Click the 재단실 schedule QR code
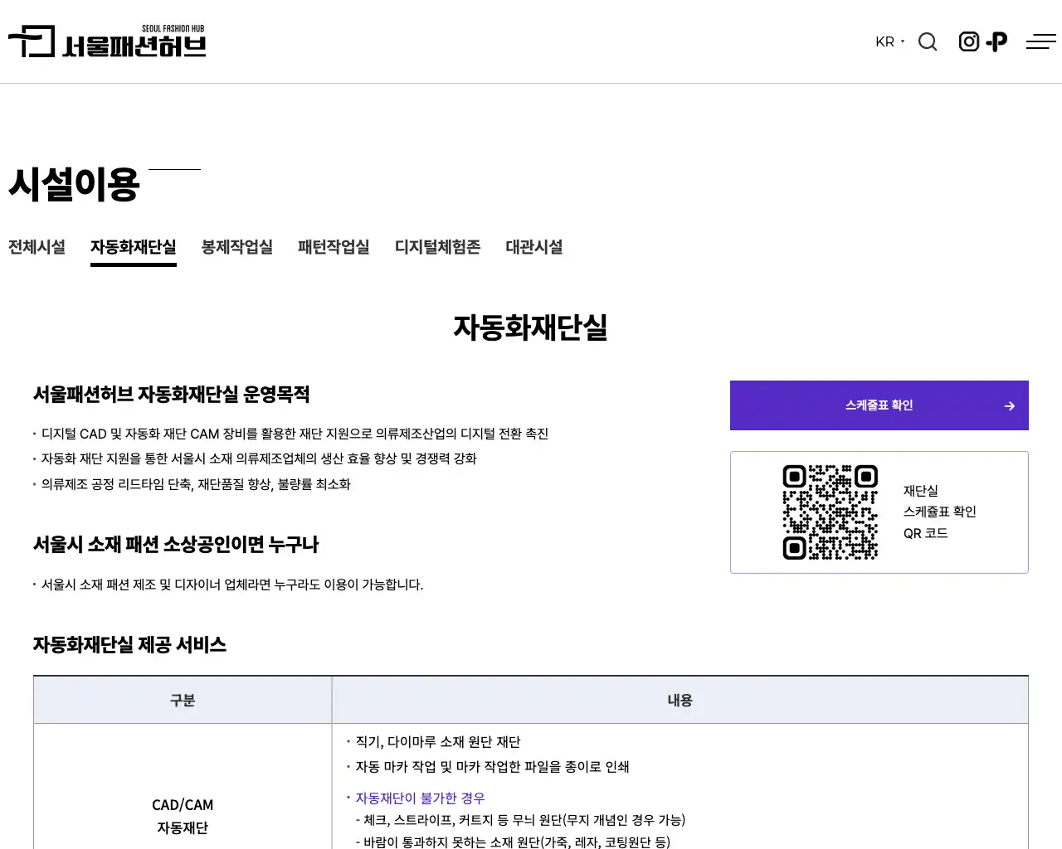Screen dimensions: 1062x849 [x=829, y=512]
